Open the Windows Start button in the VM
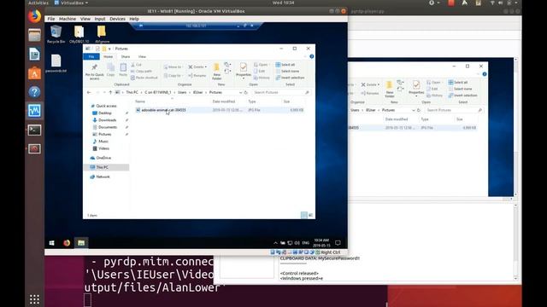This screenshot has width=547, height=307. pyautogui.click(x=51, y=243)
